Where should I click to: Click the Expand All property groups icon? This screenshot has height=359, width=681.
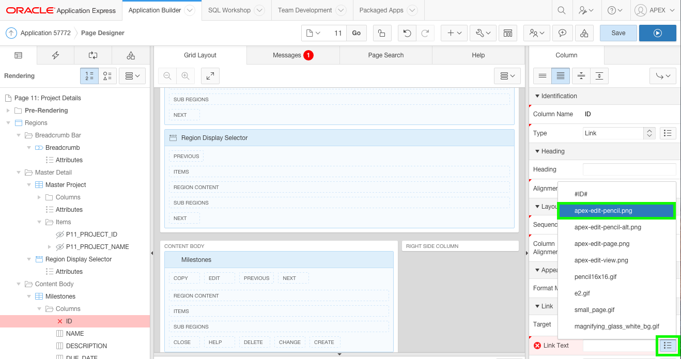tap(599, 76)
